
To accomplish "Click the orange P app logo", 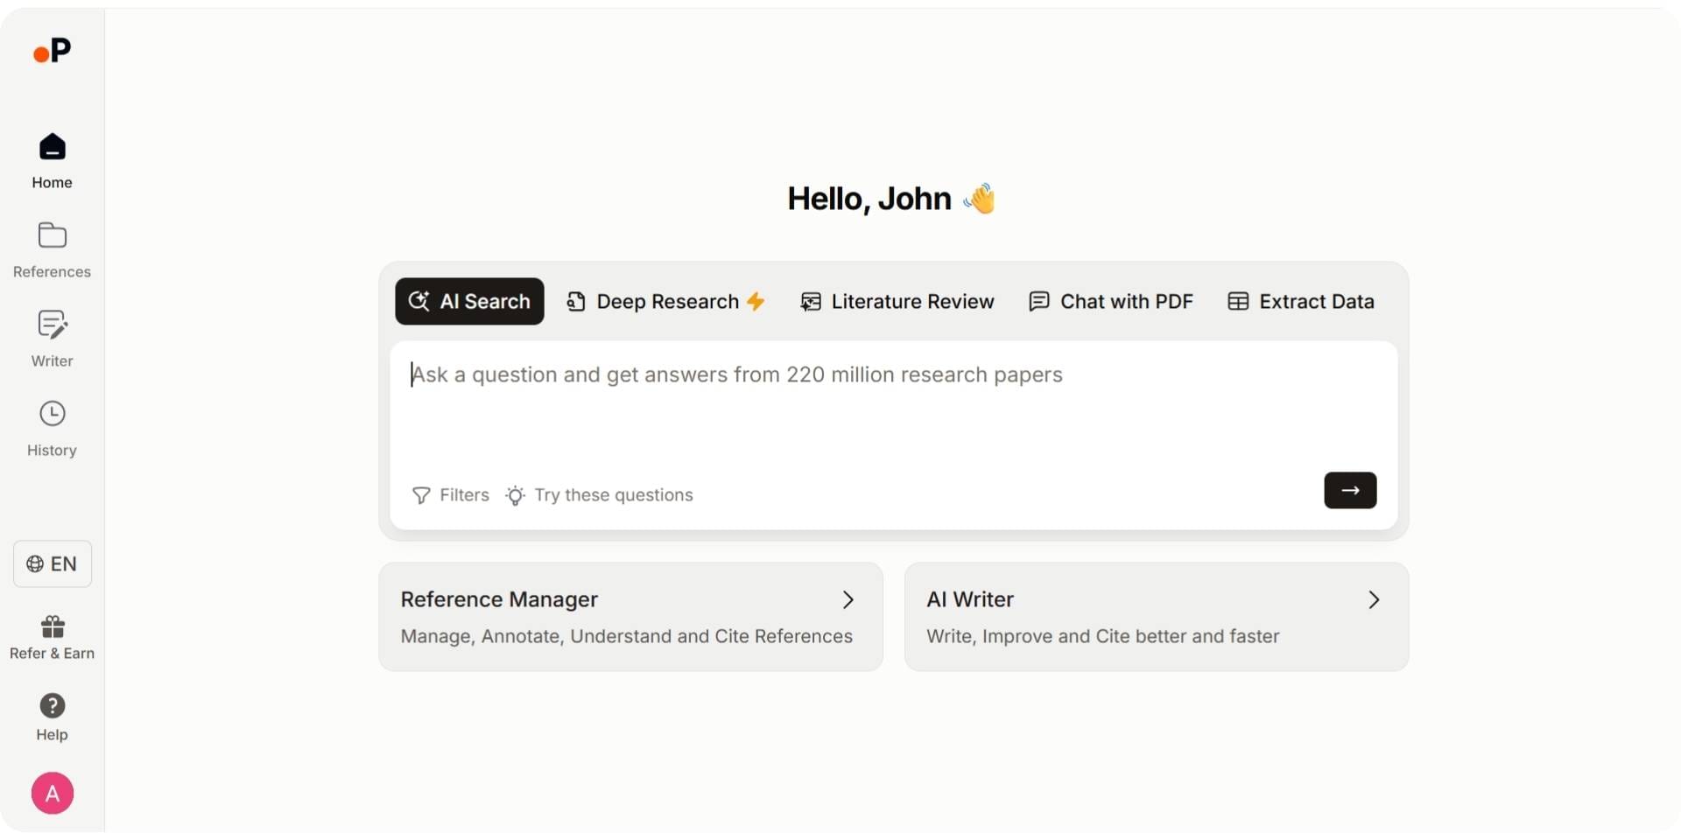I will pos(52,50).
